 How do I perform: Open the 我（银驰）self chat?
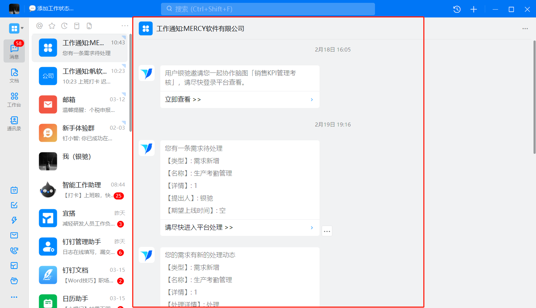click(x=80, y=161)
